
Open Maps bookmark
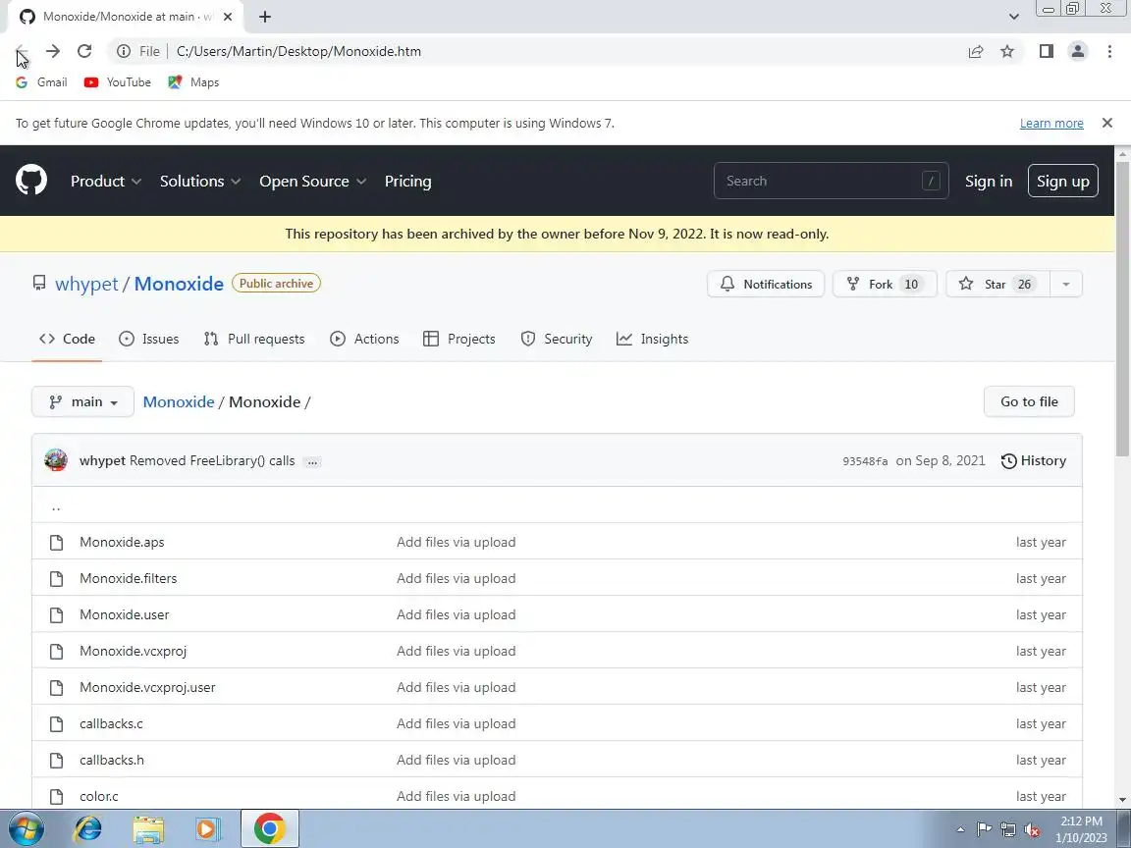pos(193,82)
